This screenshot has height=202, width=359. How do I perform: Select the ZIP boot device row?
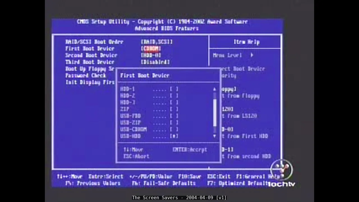149,109
